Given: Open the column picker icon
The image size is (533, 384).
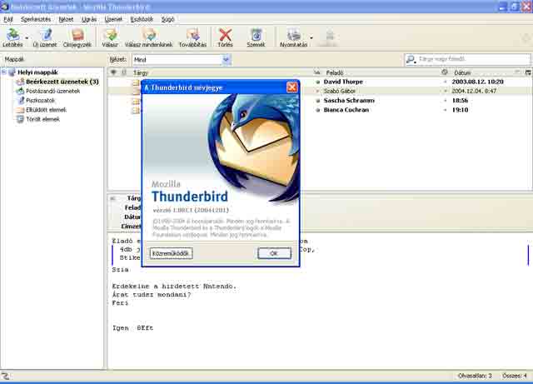Looking at the screenshot, I should pos(528,72).
